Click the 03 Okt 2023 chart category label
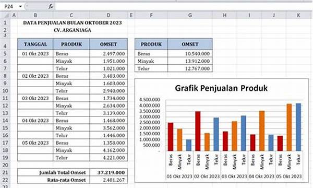This screenshot has height=188, width=313. [x=234, y=177]
